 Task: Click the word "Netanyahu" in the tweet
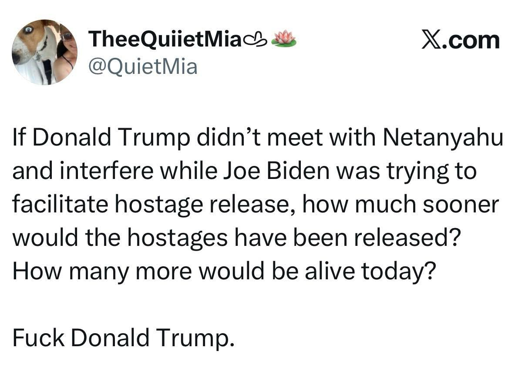point(443,138)
